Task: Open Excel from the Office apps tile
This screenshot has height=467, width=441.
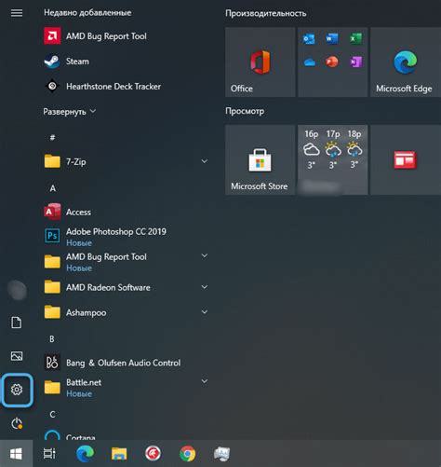Action: (355, 39)
